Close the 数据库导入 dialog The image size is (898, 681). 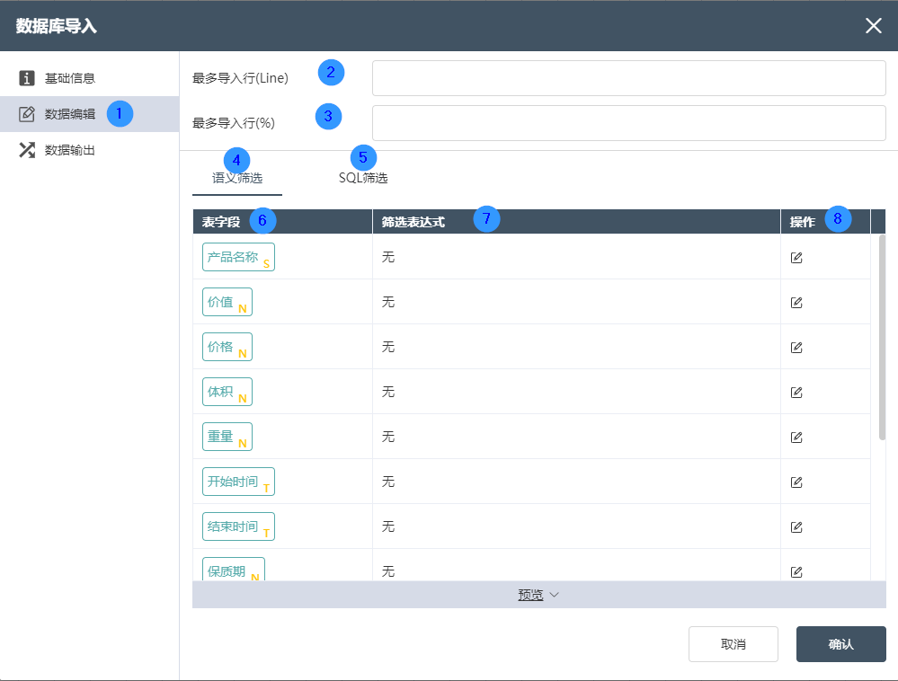click(x=873, y=25)
